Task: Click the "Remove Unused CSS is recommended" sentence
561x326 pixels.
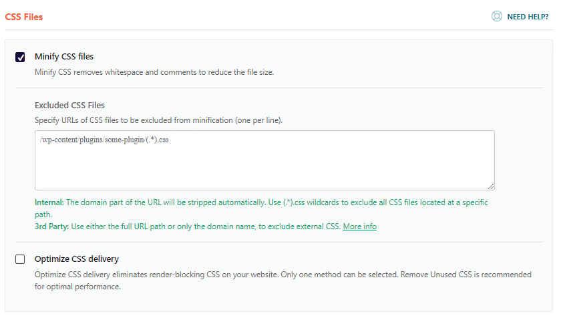Action: [467, 275]
